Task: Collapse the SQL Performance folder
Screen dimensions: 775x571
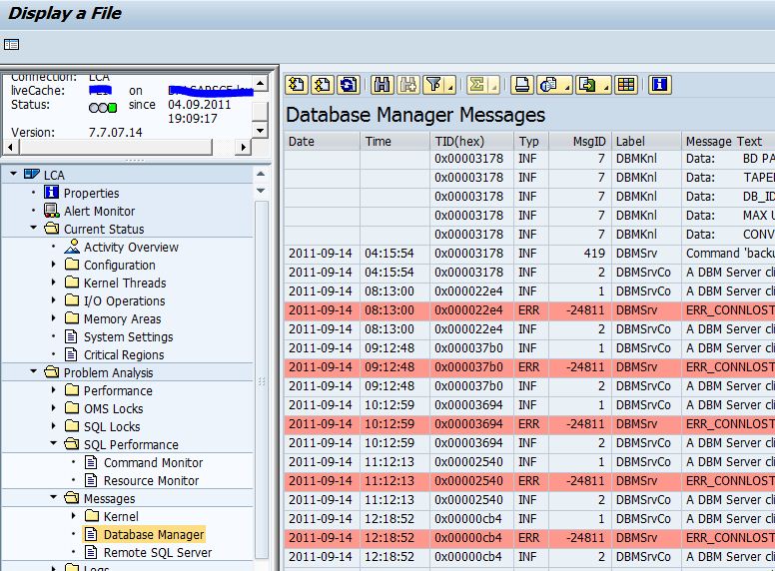Action: [x=53, y=443]
